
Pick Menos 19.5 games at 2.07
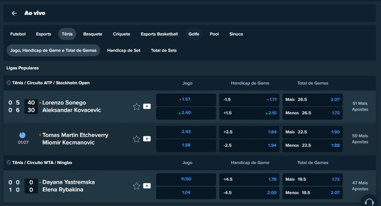(313, 193)
